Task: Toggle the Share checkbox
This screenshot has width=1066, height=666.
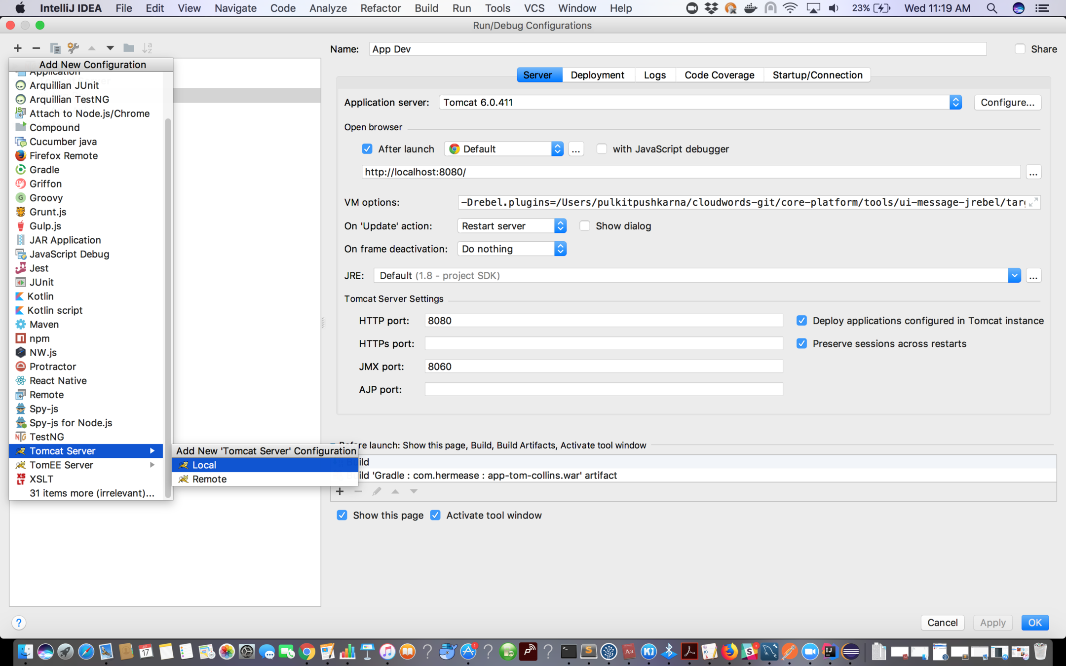Action: 1020,49
